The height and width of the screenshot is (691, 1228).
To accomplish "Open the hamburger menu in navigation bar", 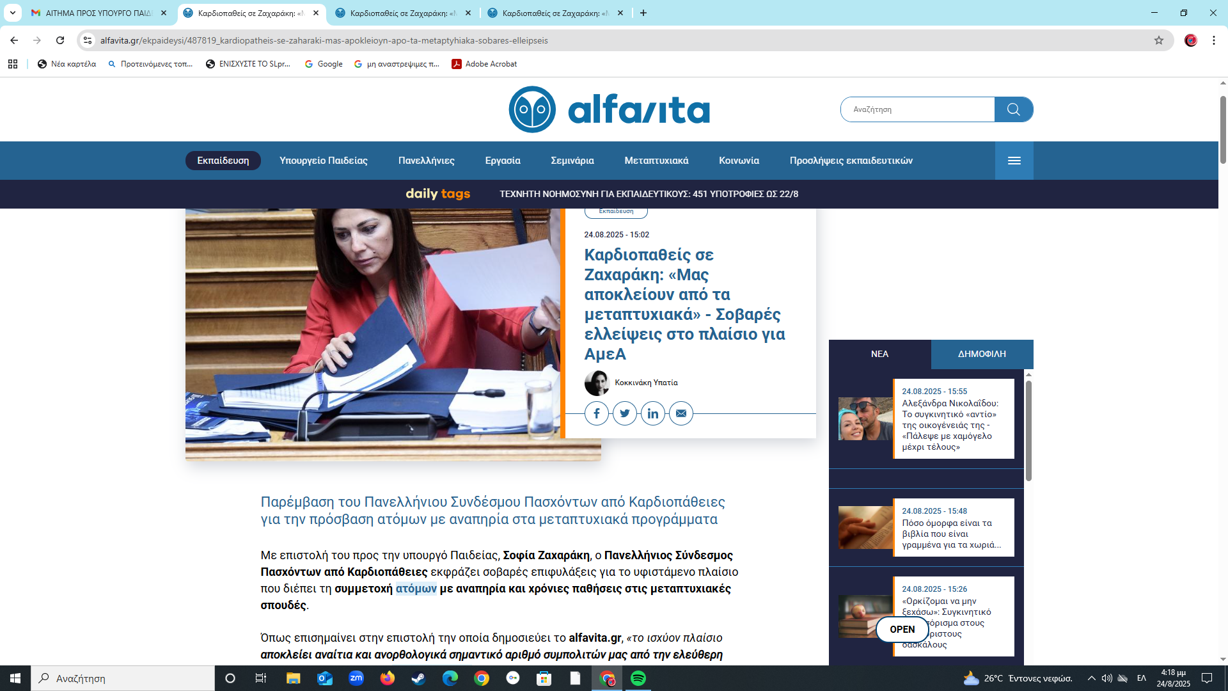I will point(1014,161).
